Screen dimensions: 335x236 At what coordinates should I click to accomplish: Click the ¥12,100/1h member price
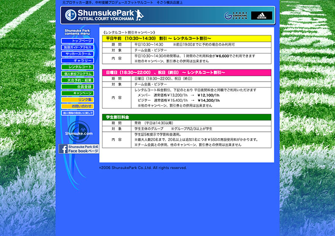click(208, 95)
